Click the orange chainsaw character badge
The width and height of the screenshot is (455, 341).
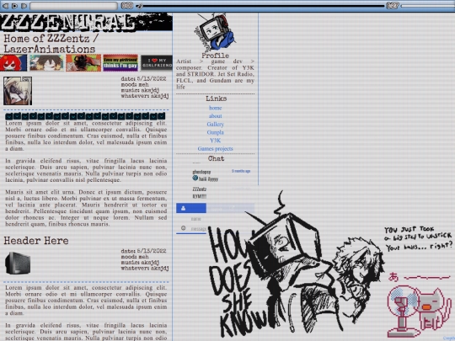click(83, 62)
